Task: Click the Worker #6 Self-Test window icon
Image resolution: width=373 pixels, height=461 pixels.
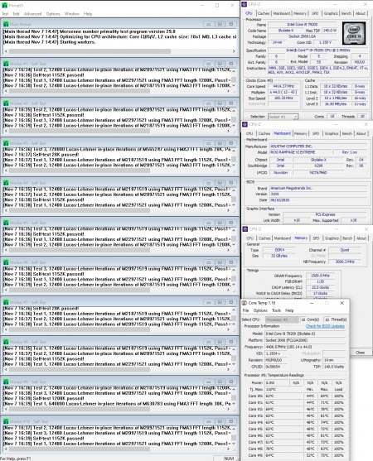Action: (6, 262)
